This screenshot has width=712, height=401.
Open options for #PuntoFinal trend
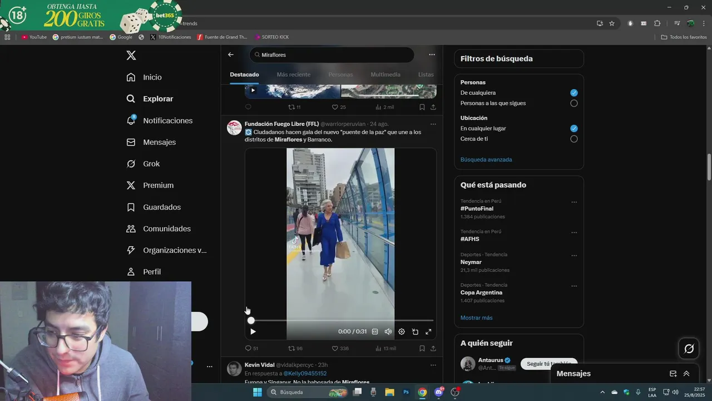(574, 202)
